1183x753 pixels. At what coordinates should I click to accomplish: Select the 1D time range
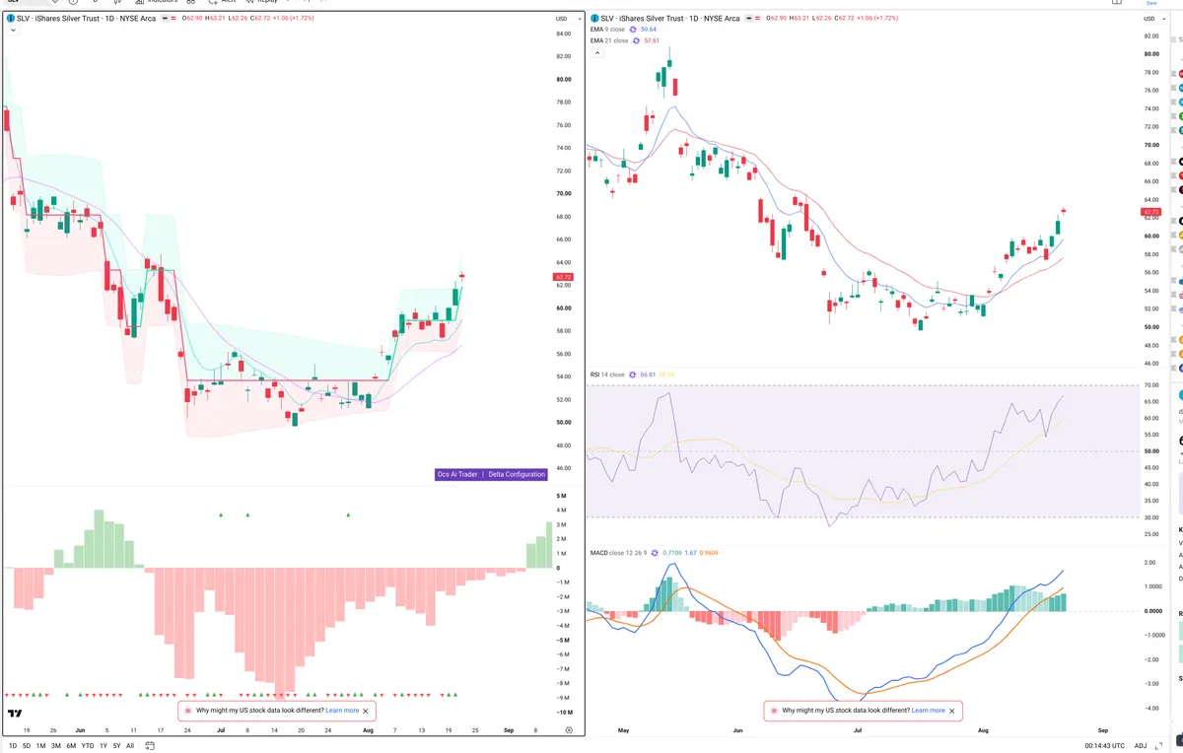13,745
